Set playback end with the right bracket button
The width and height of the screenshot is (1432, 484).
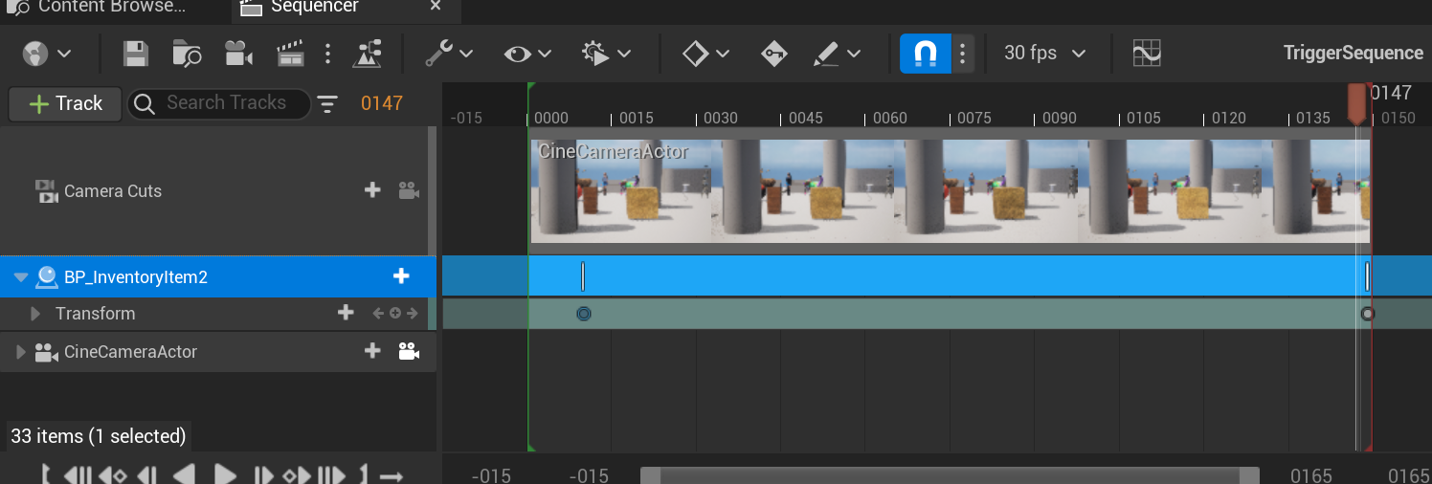(x=364, y=474)
